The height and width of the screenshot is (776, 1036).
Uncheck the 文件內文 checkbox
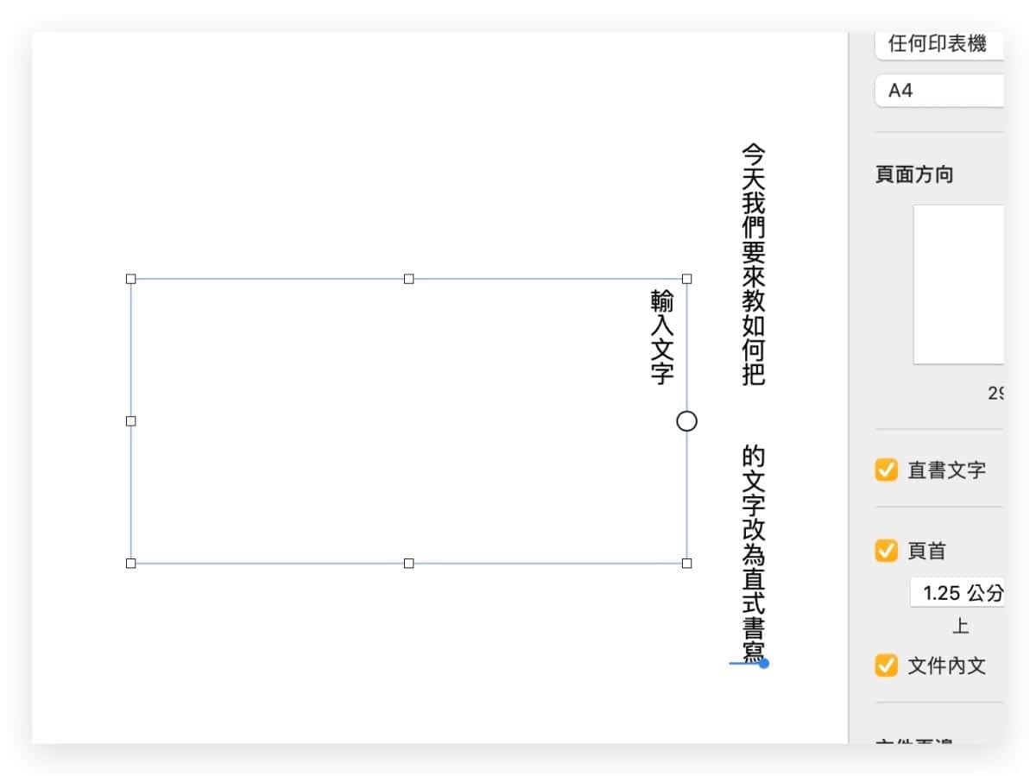pos(887,666)
